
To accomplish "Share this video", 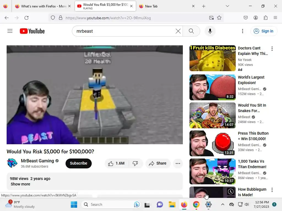I will [x=158, y=163].
